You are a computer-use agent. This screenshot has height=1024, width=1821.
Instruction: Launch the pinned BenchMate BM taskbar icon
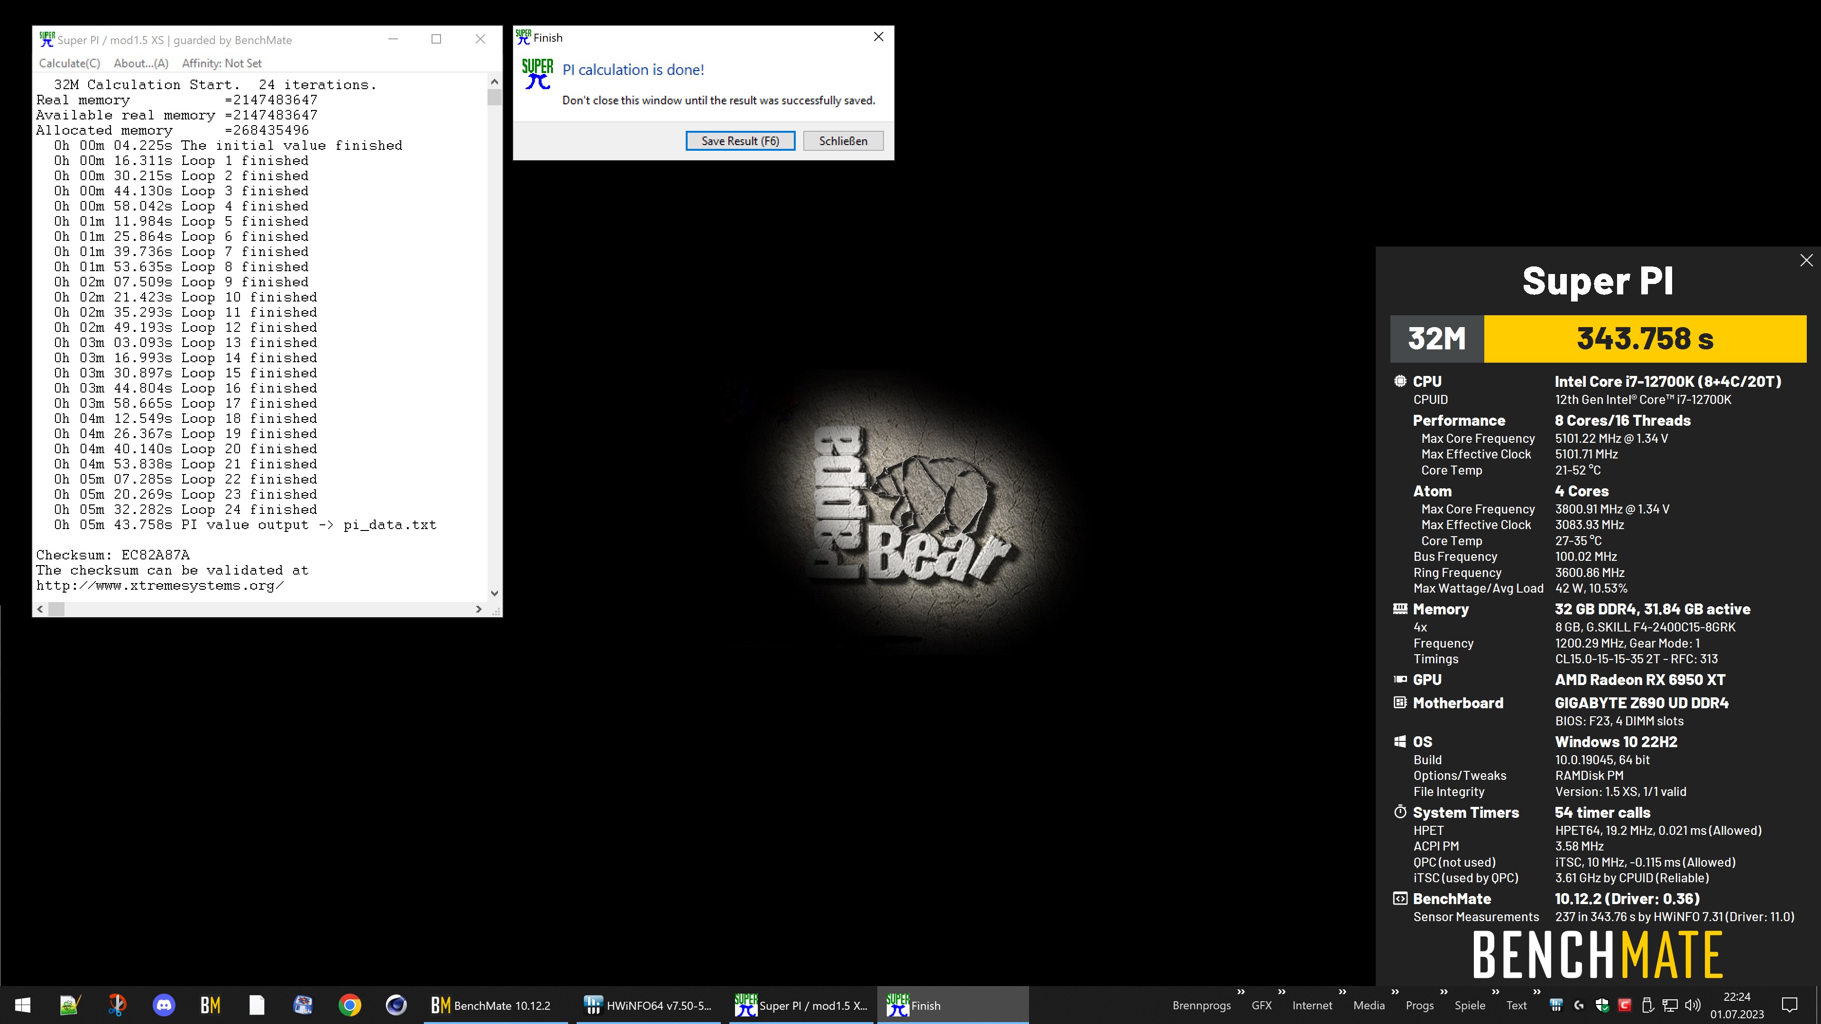pos(210,1005)
